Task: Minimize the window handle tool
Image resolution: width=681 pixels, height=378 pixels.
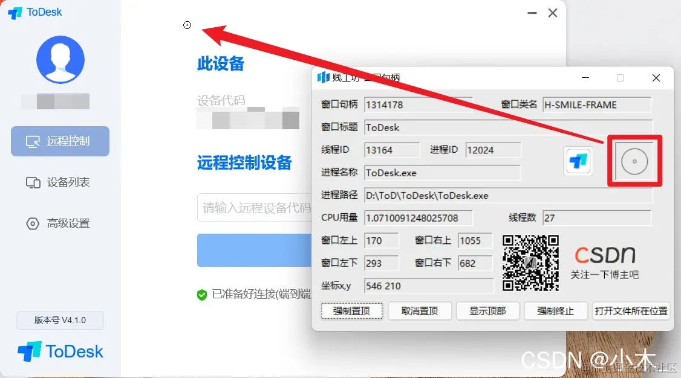Action: (585, 78)
